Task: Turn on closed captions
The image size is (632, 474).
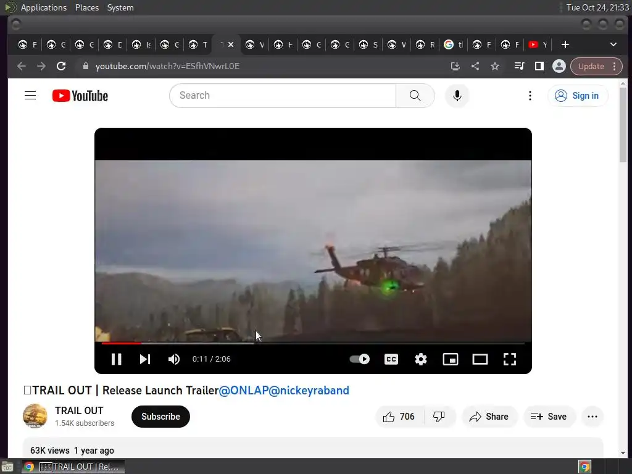Action: (x=391, y=359)
